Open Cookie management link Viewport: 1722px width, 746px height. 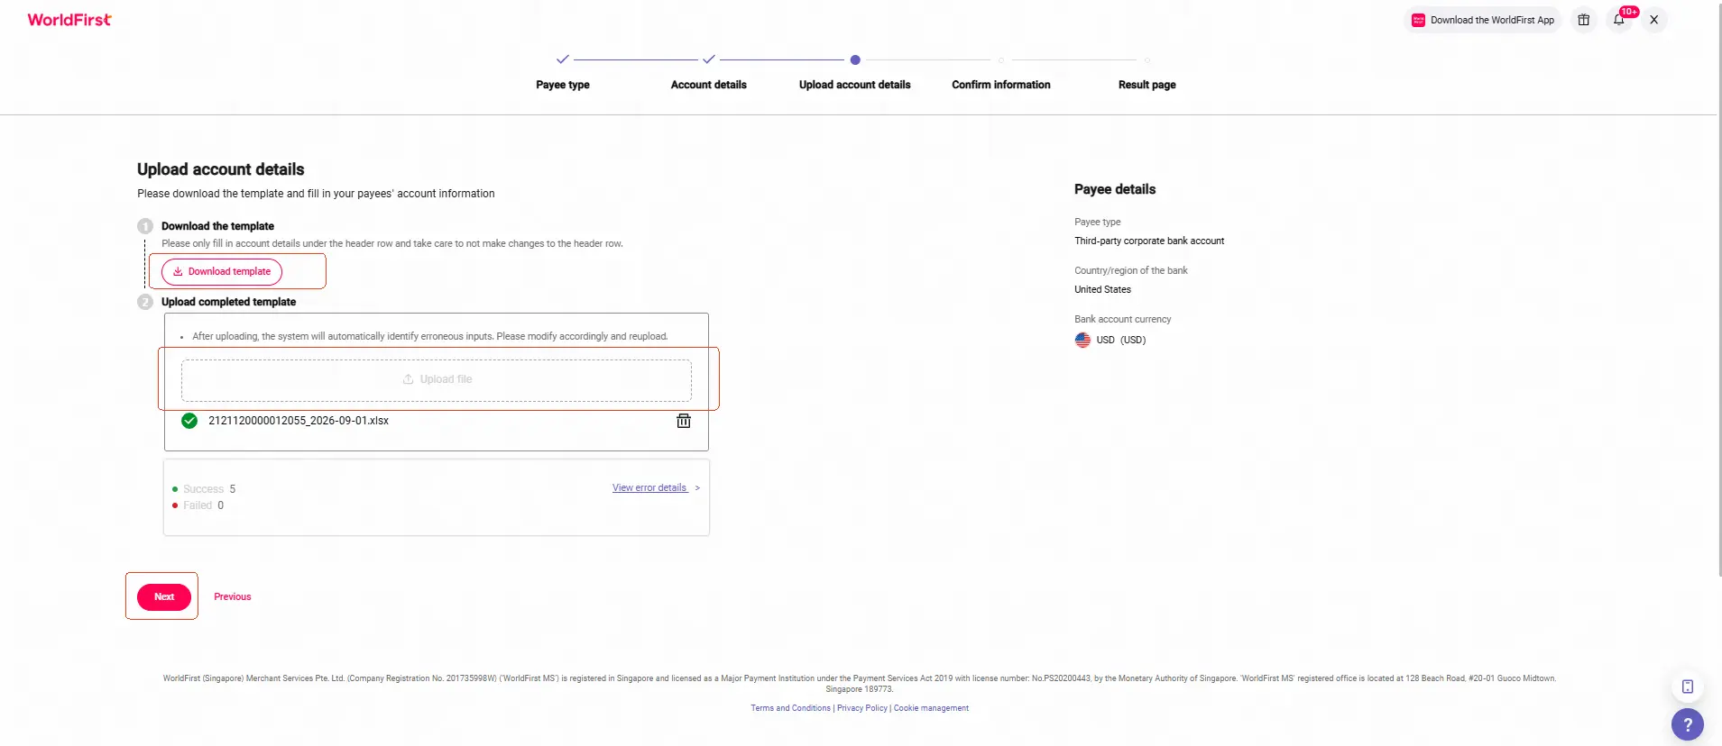[931, 708]
